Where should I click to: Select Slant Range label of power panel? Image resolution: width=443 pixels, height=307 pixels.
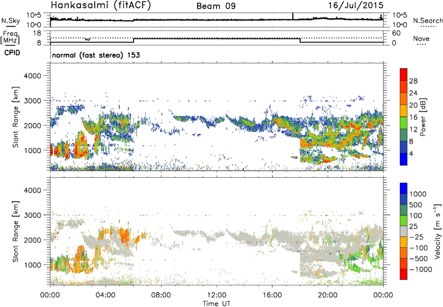click(16, 117)
